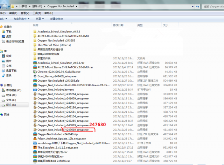Open 桌面 in favorites sidebar
Image resolution: width=224 pixels, height=165 pixels.
7,36
